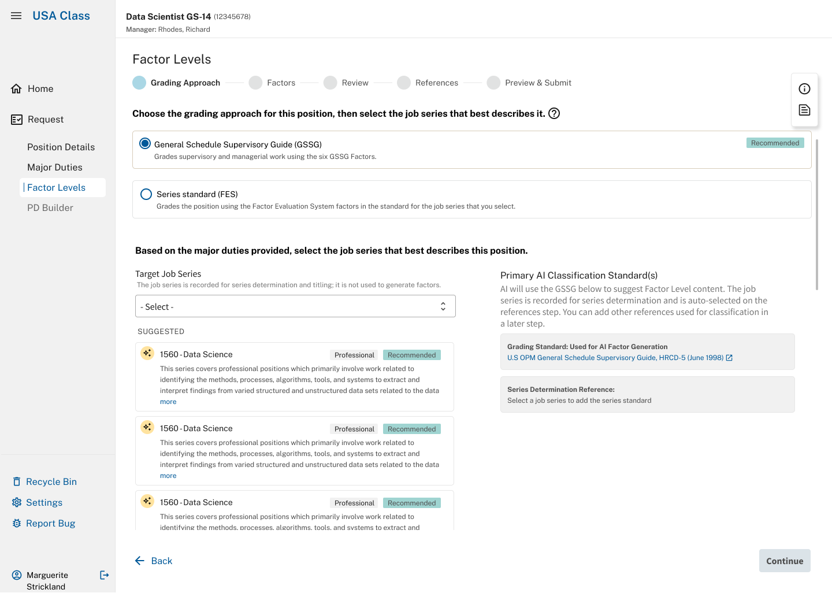Open the Target Job Series dropdown

click(x=295, y=306)
